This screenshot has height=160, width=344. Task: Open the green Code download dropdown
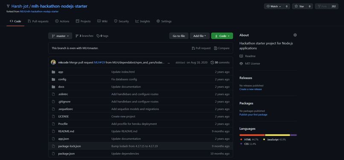pos(222,36)
